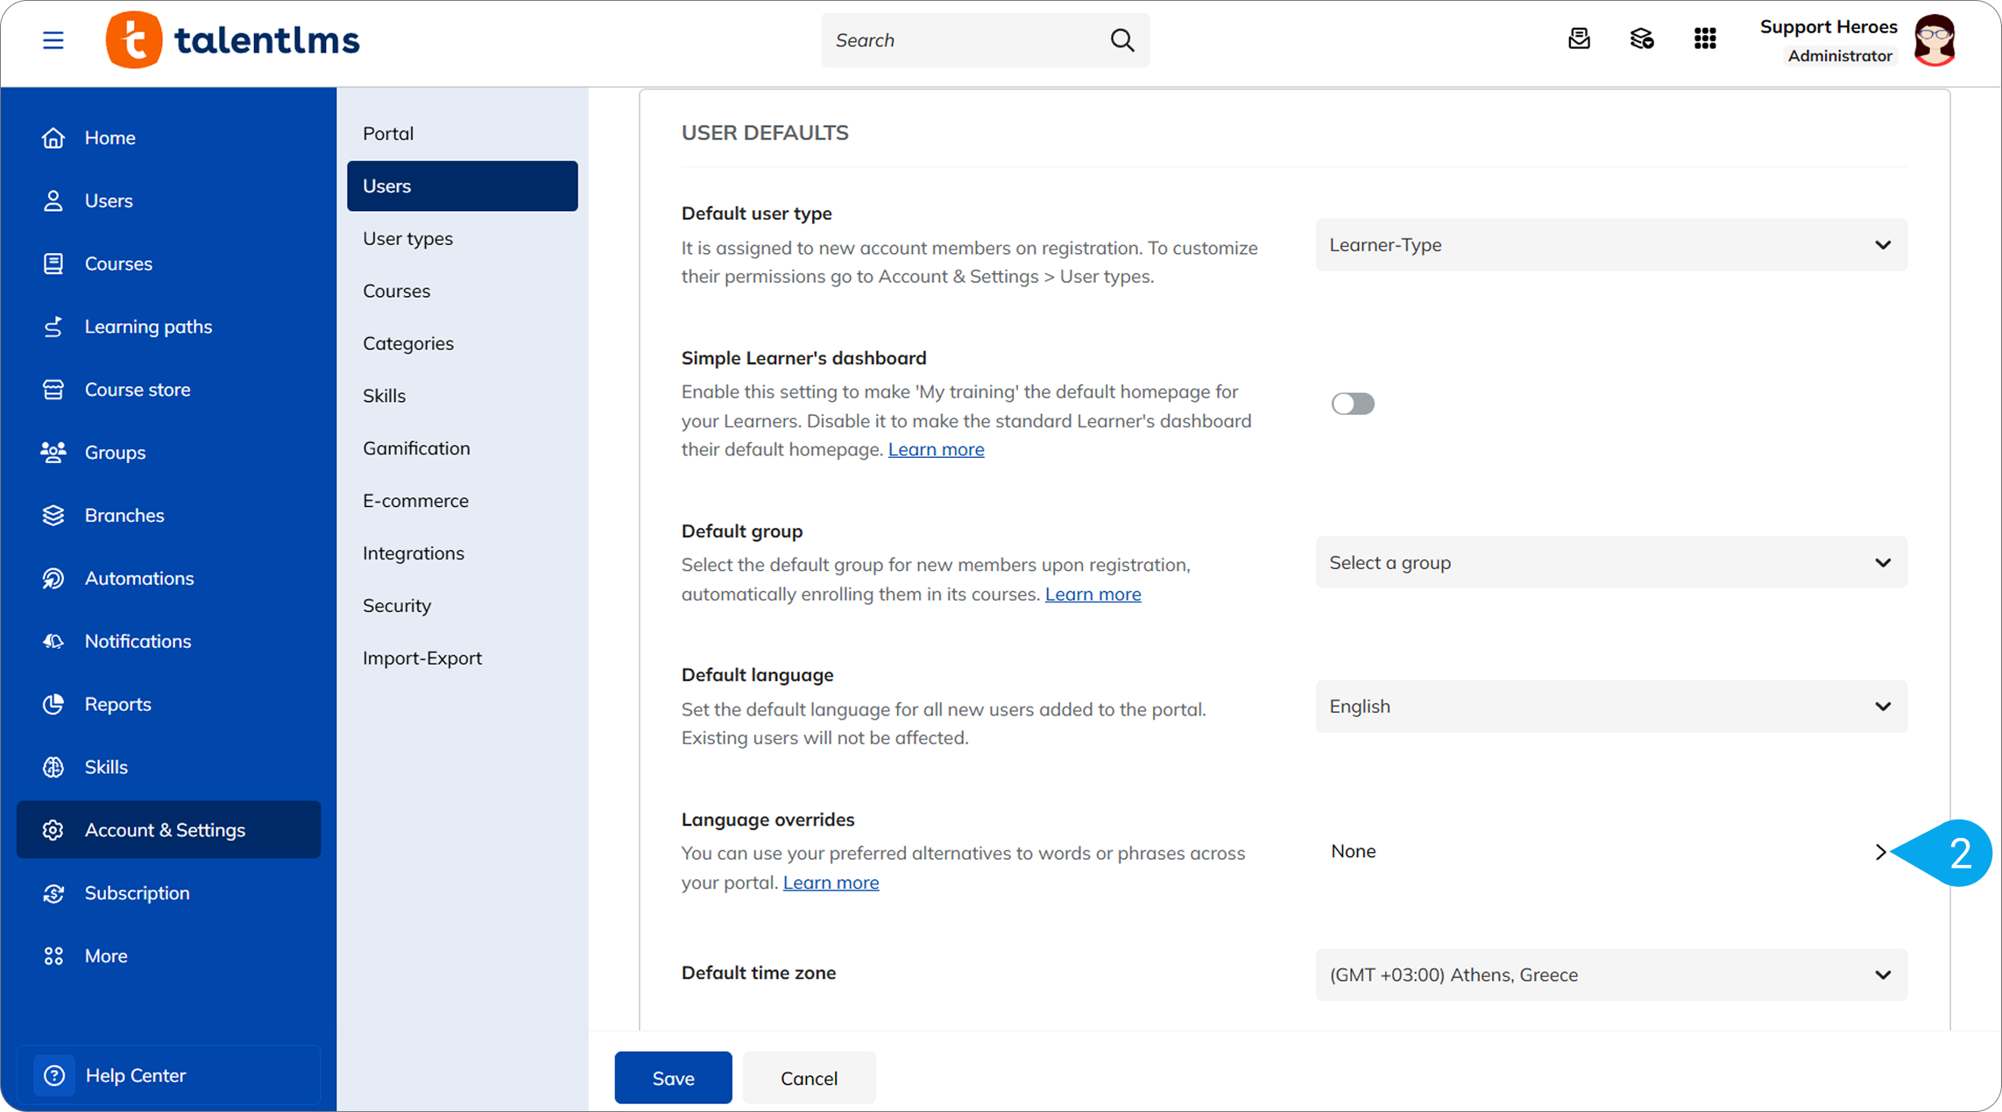Expand Language overrides with the chevron arrow
The image size is (2002, 1112).
(1880, 852)
